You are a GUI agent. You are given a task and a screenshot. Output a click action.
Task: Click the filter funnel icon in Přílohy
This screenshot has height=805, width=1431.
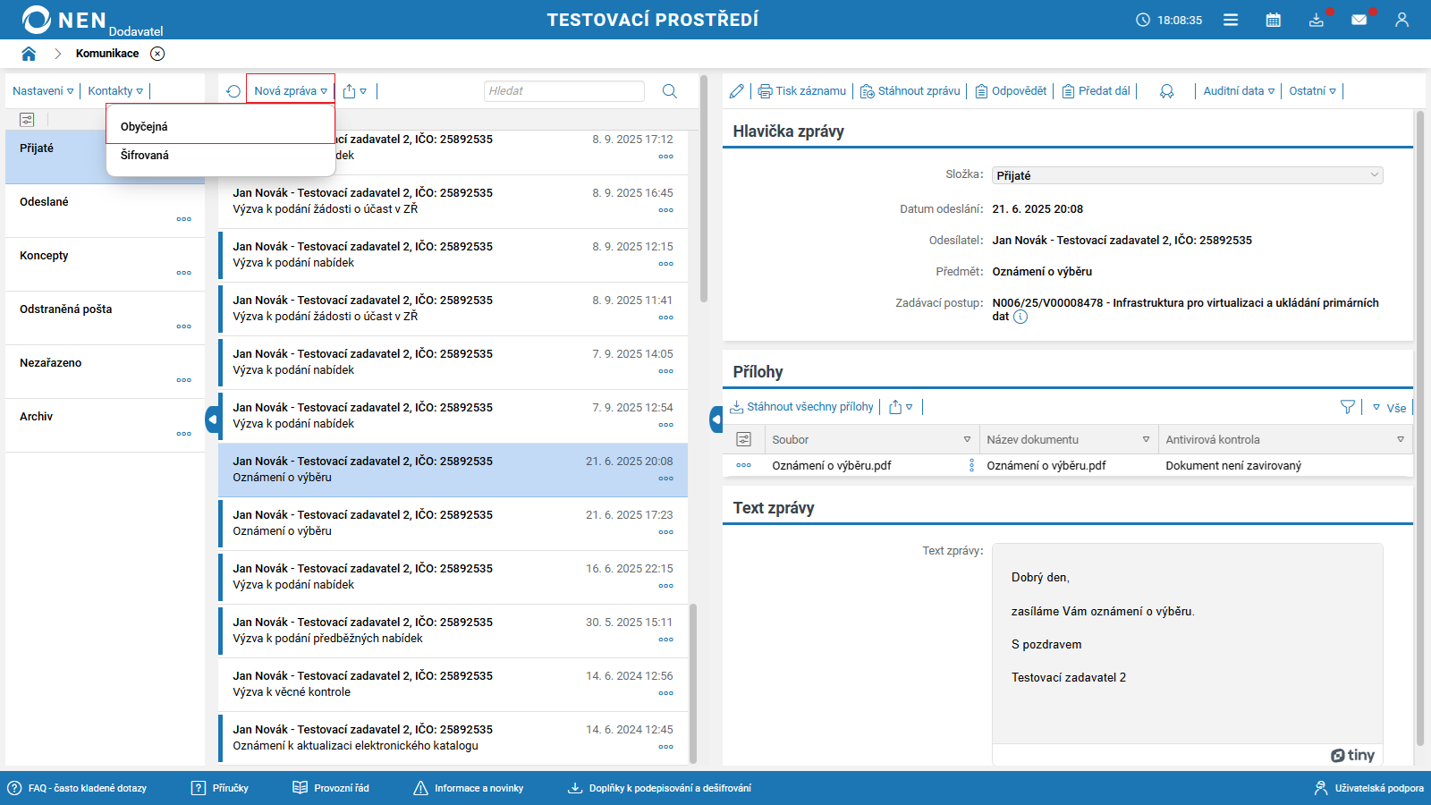coord(1348,407)
